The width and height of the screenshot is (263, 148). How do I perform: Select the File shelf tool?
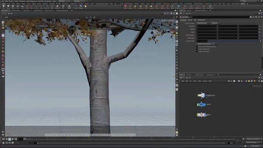tap(85, 7)
